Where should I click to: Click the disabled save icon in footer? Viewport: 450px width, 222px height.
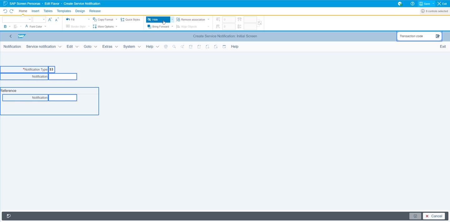[415, 216]
